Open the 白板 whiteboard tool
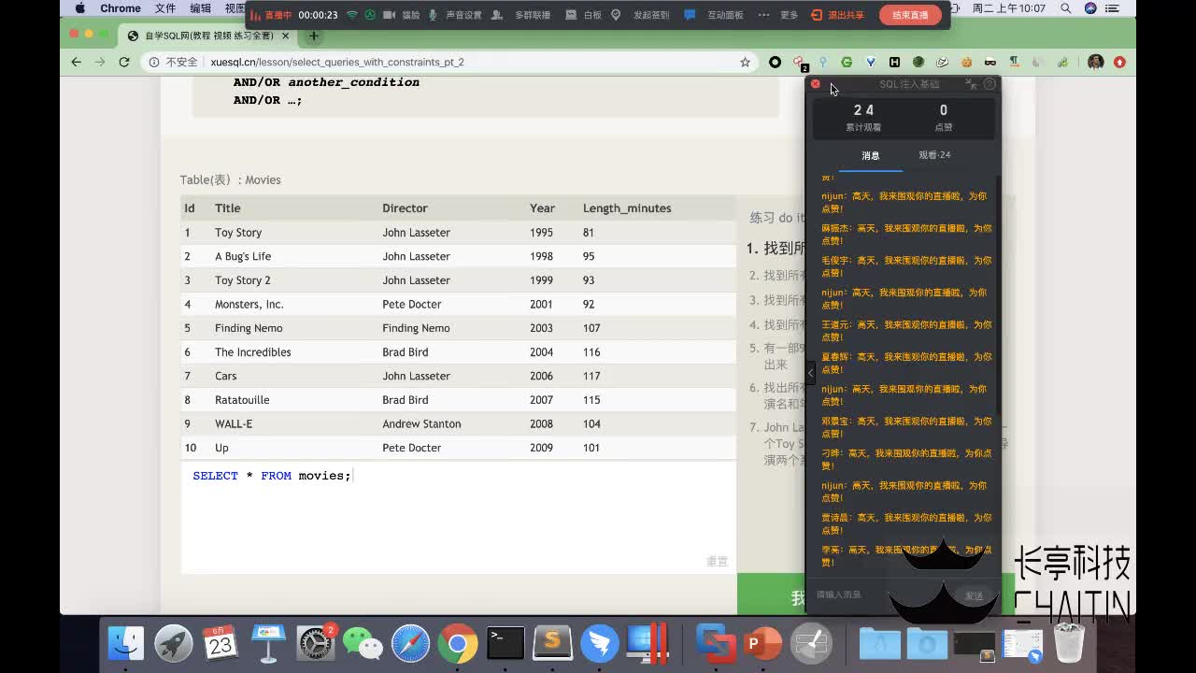This screenshot has height=673, width=1196. click(x=584, y=15)
